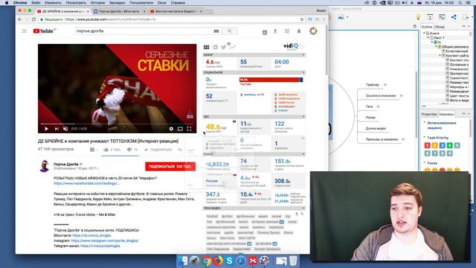Open Skype from the Dock

click(x=230, y=261)
